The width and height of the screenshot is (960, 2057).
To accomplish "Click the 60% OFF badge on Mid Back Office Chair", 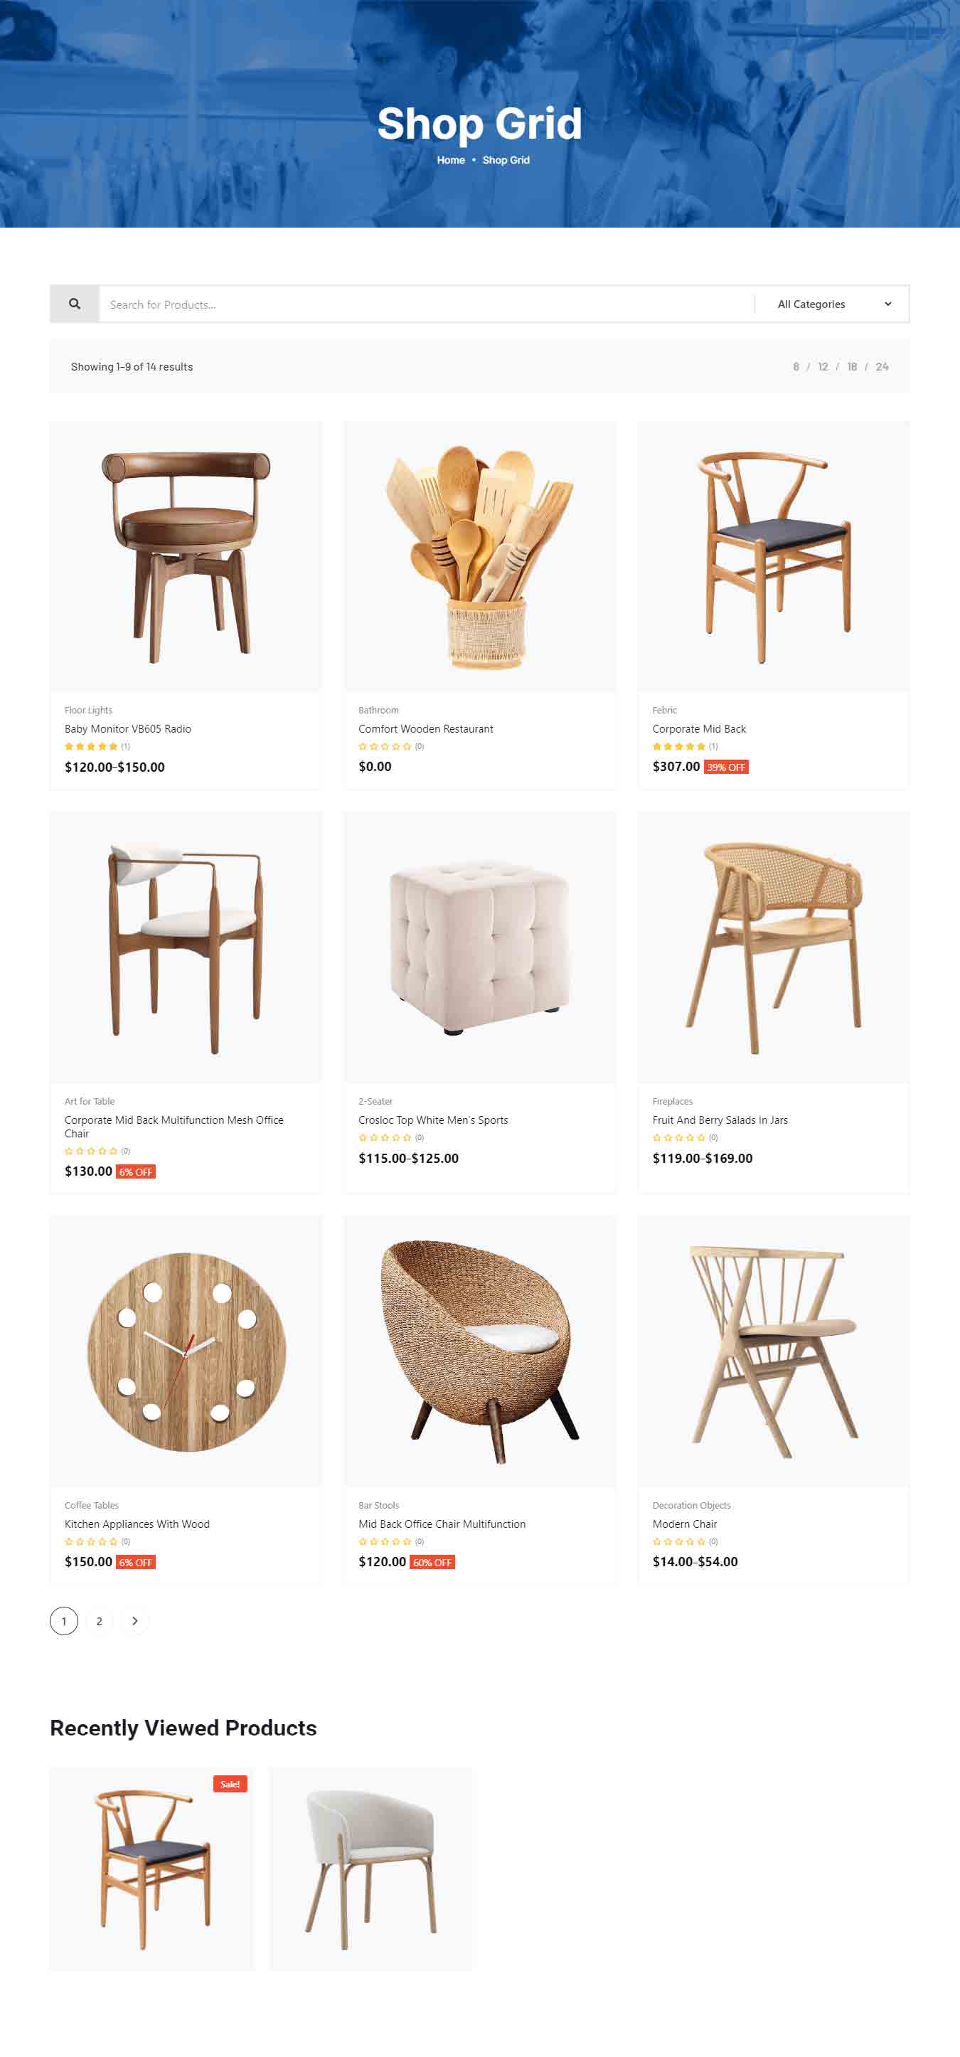I will point(432,1562).
